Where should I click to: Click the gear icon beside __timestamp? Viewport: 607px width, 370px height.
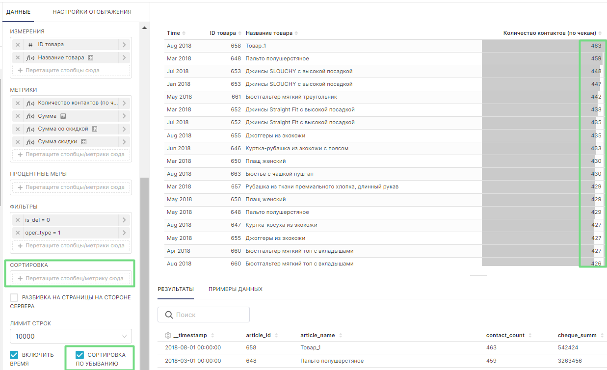pyautogui.click(x=168, y=336)
